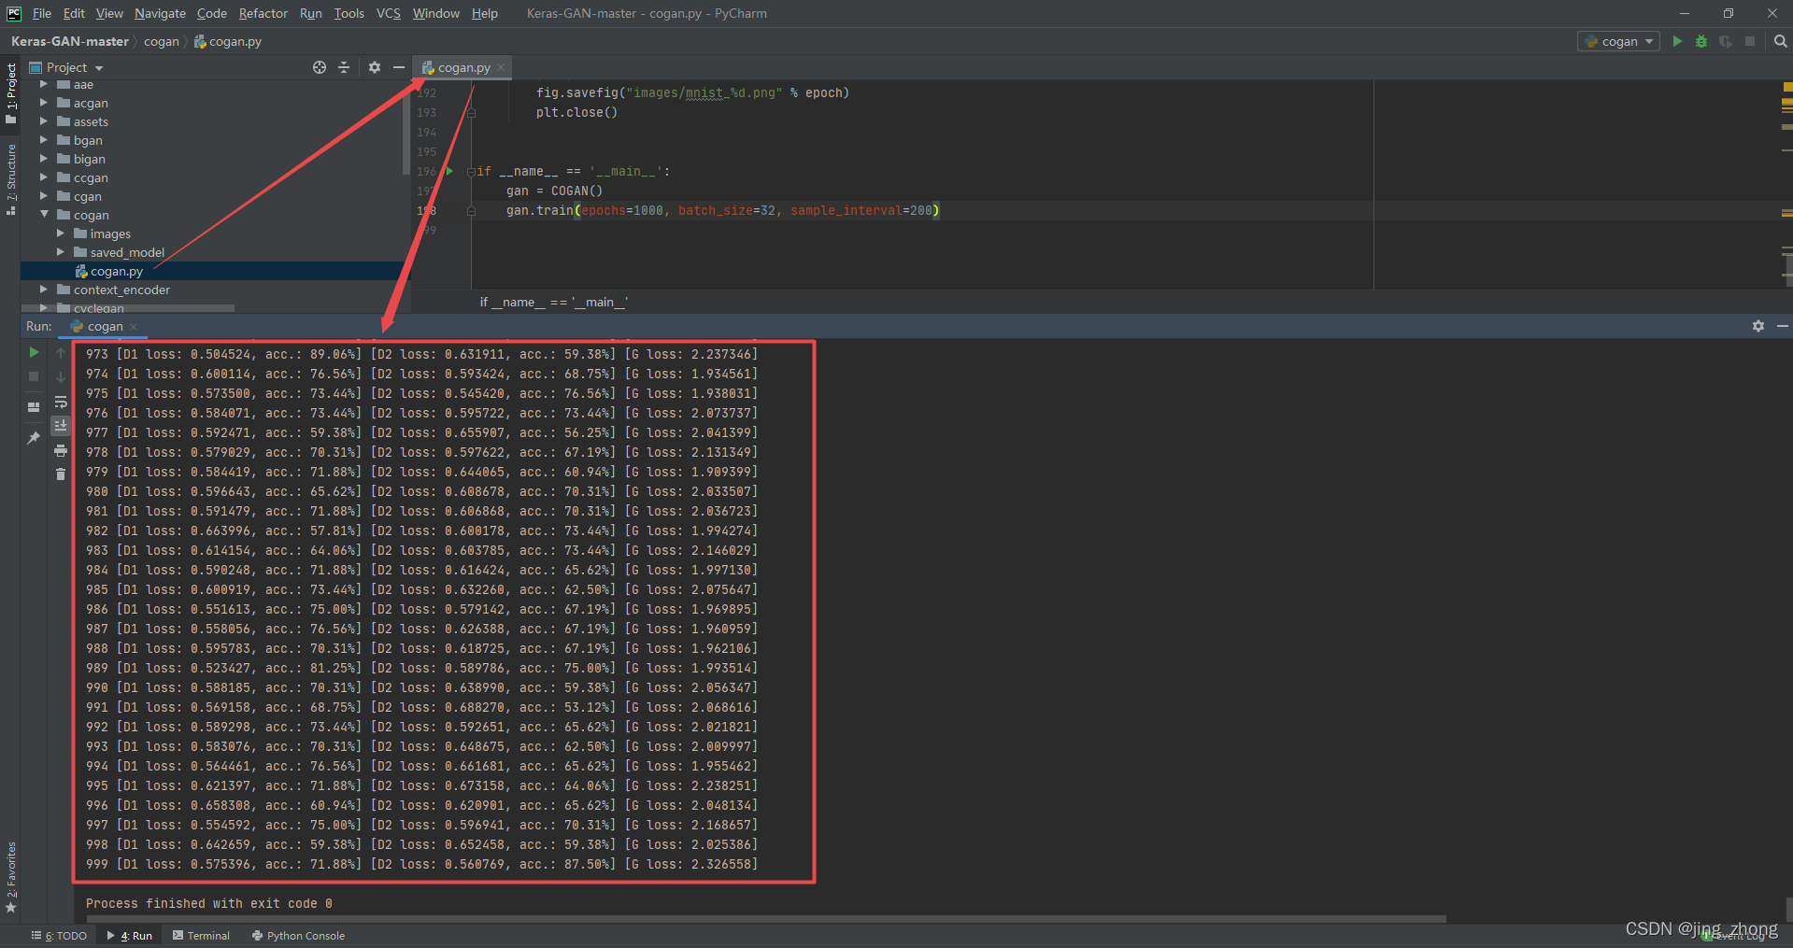This screenshot has height=948, width=1793.
Task: Toggle the 1: Project side tab
Action: click(11, 93)
